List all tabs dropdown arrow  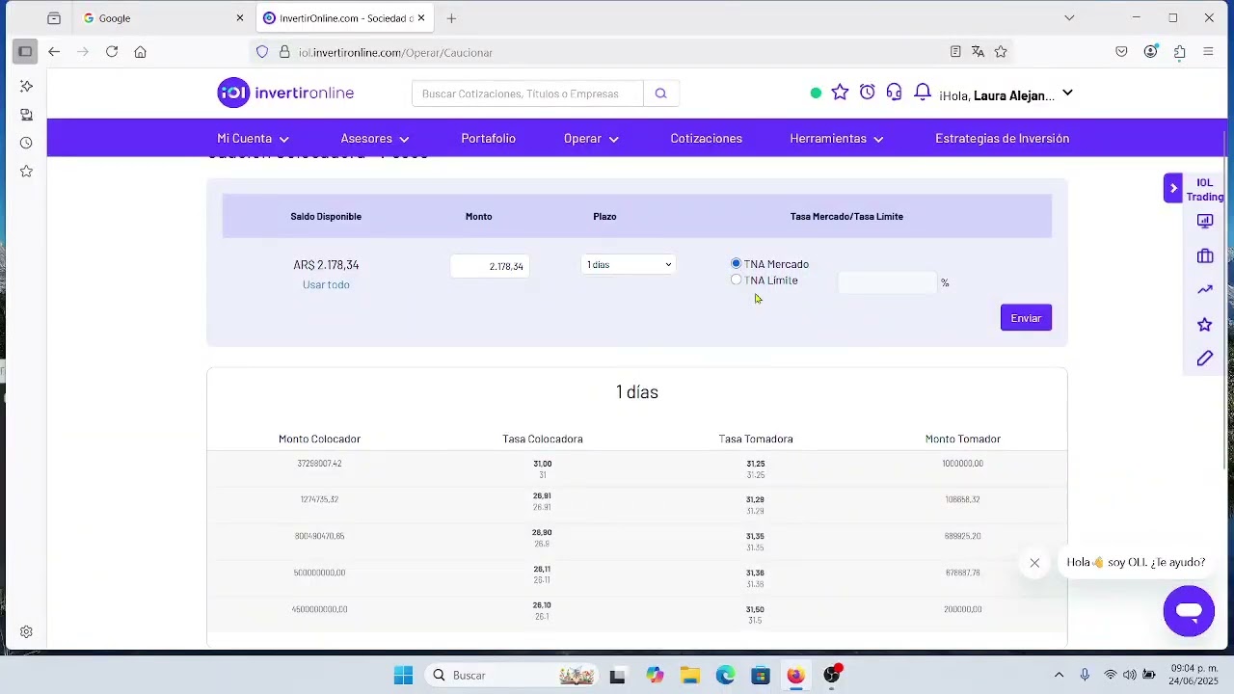pyautogui.click(x=1069, y=17)
